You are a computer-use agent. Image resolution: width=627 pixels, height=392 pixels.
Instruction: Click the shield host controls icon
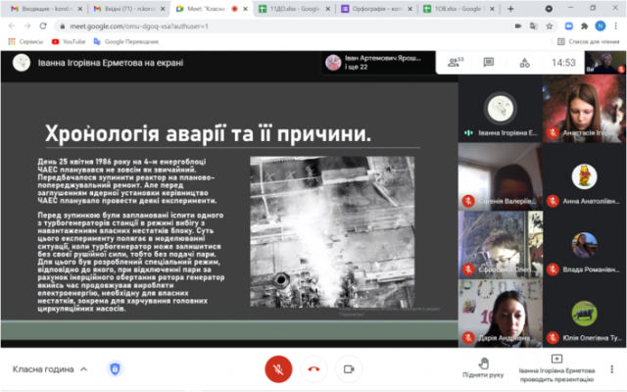coord(115,368)
